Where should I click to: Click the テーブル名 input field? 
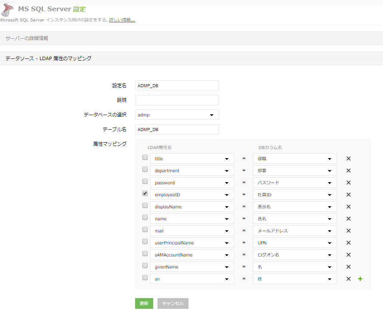click(x=177, y=129)
